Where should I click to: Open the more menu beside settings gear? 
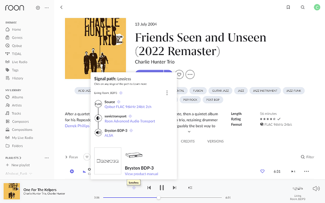(47, 8)
